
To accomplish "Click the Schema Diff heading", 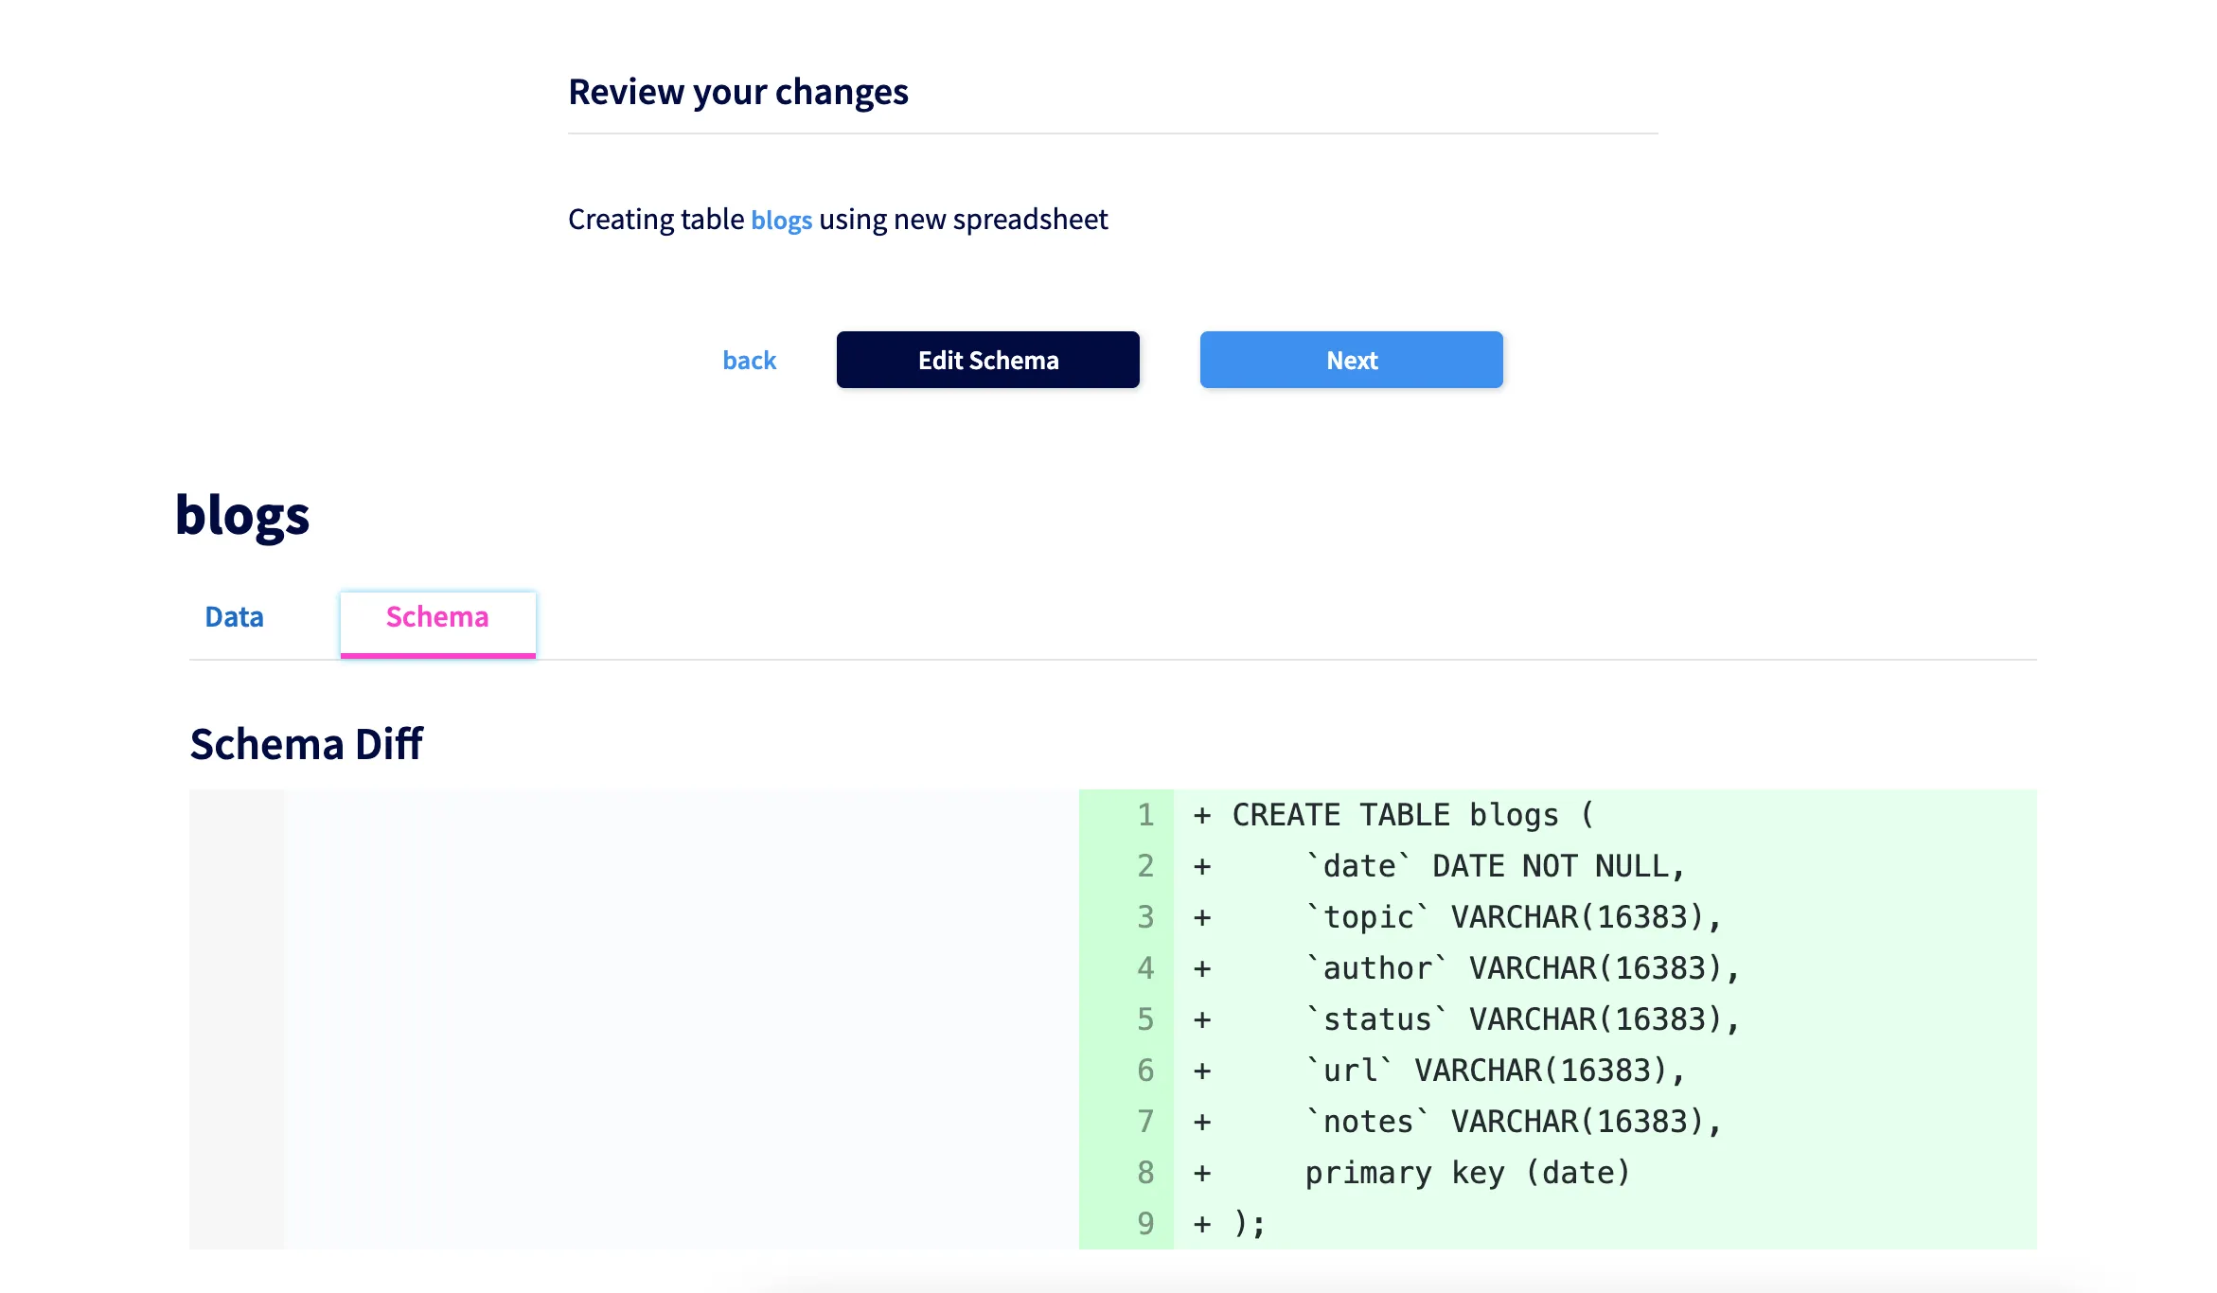I will click(x=306, y=744).
